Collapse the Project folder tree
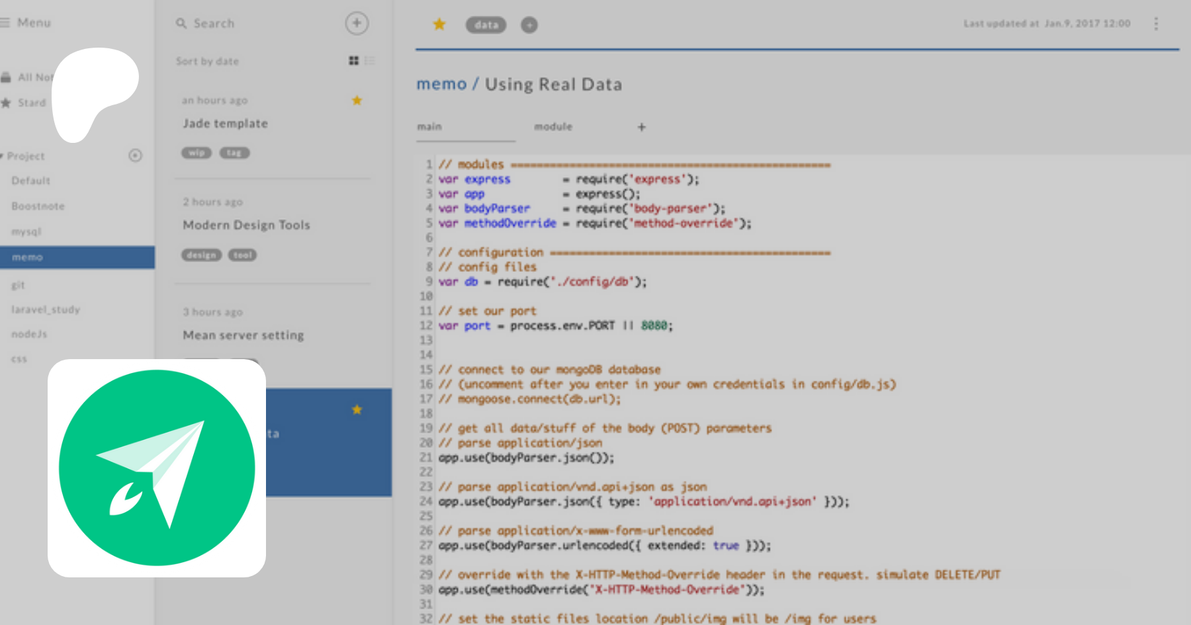This screenshot has height=625, width=1191. click(x=3, y=156)
